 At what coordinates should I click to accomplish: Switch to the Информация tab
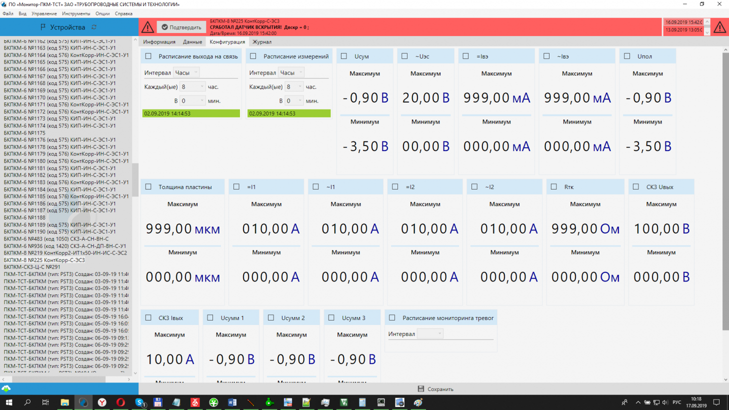(x=159, y=42)
